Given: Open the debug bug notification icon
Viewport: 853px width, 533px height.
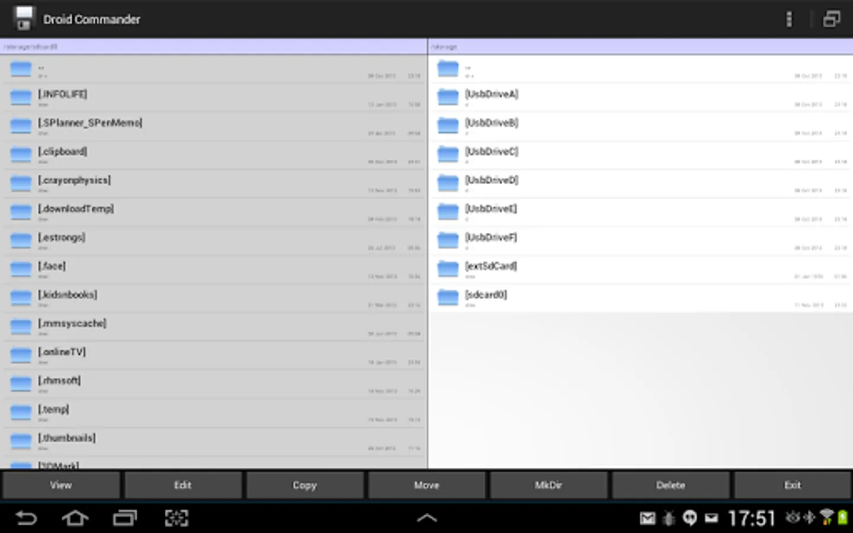Looking at the screenshot, I should pyautogui.click(x=669, y=519).
